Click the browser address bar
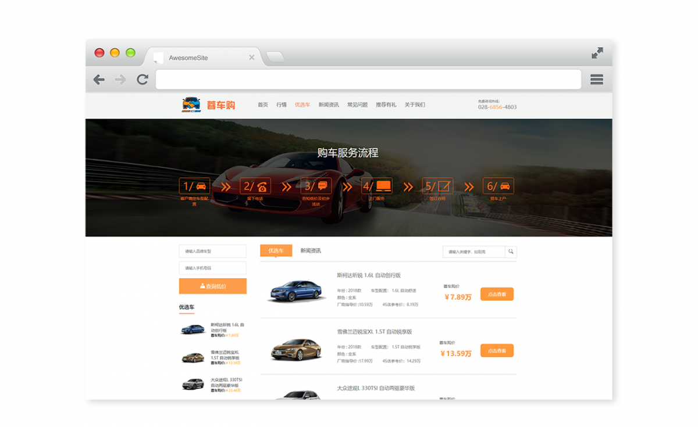 point(368,80)
